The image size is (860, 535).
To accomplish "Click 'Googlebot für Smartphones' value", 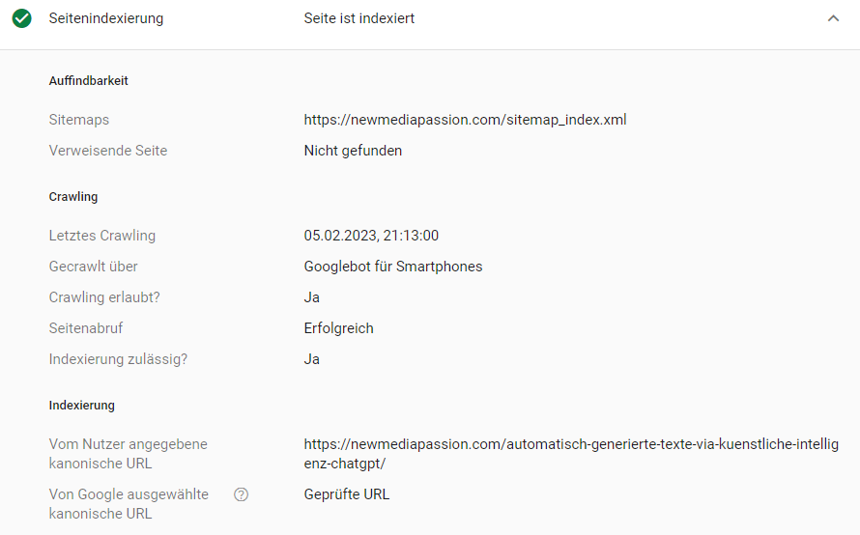I will (393, 267).
